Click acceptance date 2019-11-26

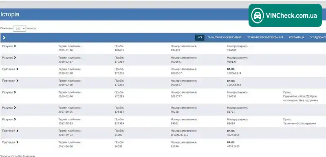[66, 50]
